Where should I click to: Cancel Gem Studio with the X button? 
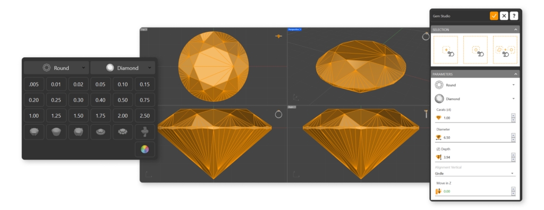504,16
